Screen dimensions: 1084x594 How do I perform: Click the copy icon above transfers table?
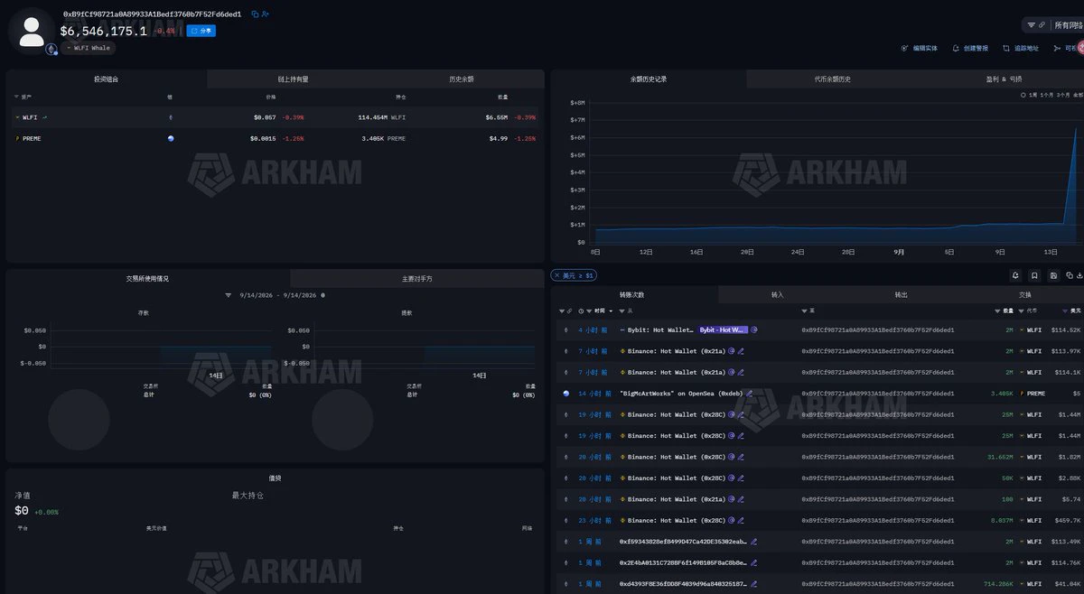pos(1070,275)
